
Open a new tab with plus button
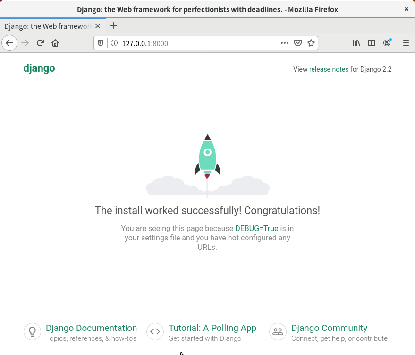coord(114,25)
